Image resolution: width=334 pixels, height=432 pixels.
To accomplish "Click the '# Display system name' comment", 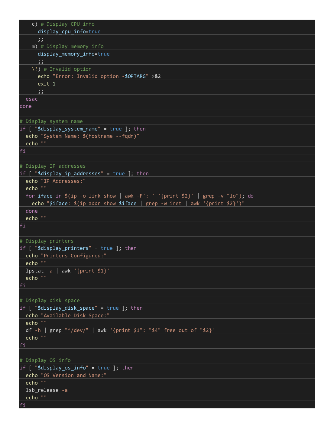I will (x=51, y=121).
